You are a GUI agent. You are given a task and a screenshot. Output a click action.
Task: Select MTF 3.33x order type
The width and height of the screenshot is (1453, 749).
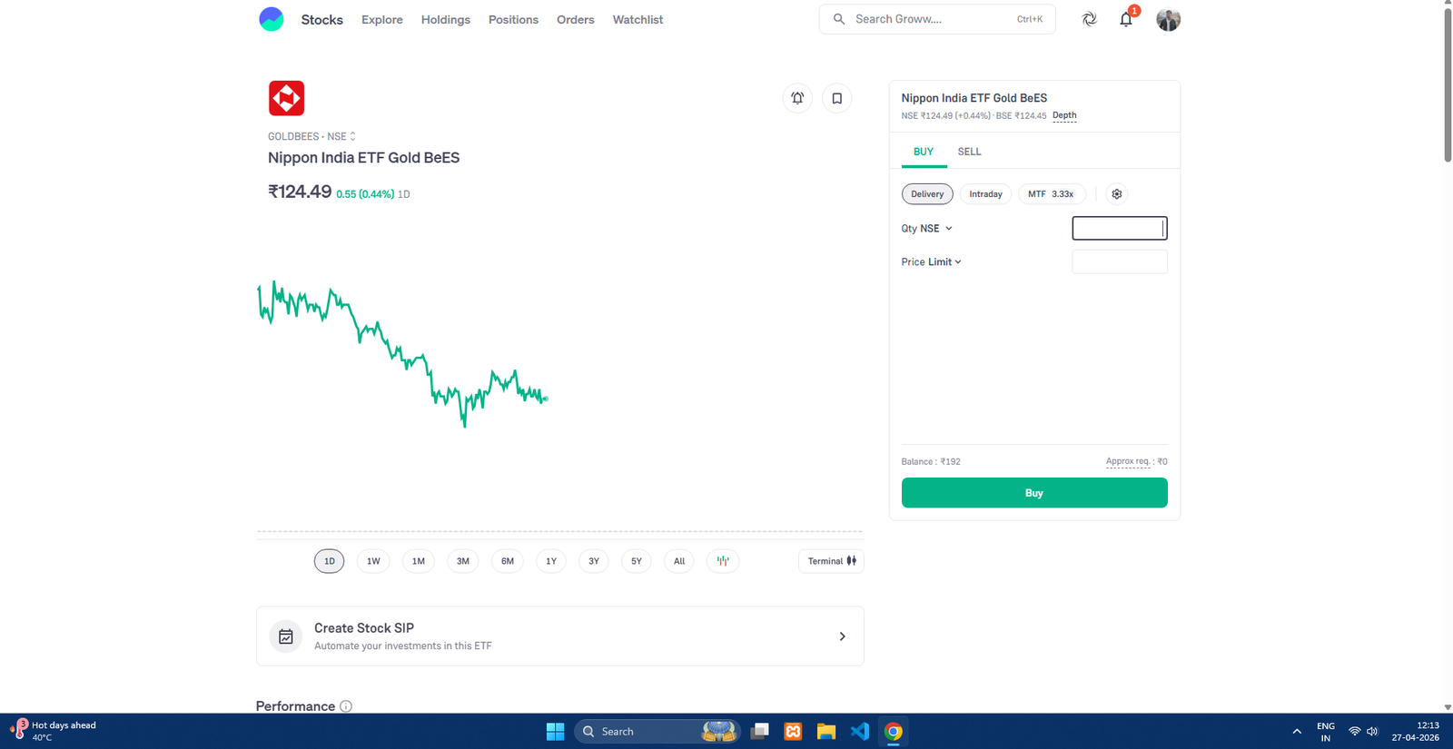pyautogui.click(x=1052, y=193)
